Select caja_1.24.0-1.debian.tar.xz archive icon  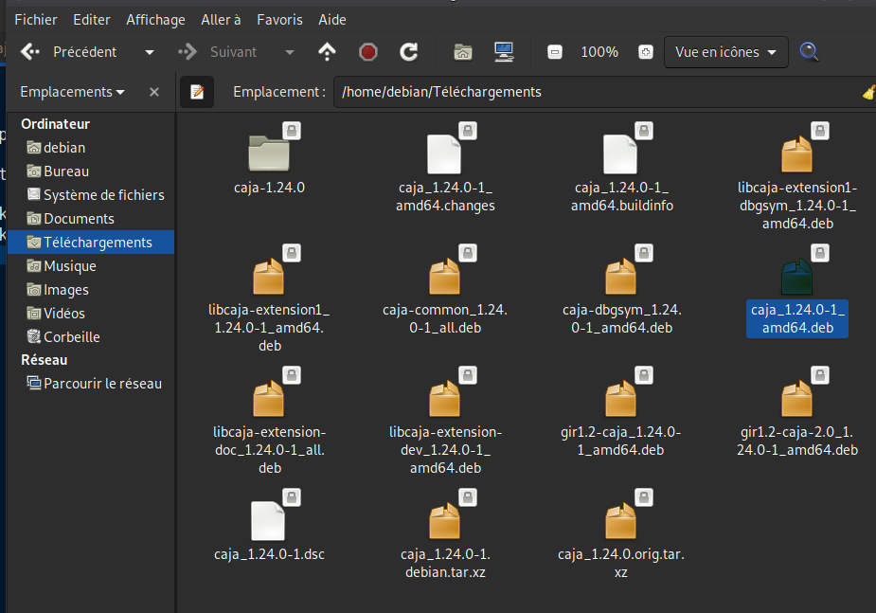click(445, 521)
